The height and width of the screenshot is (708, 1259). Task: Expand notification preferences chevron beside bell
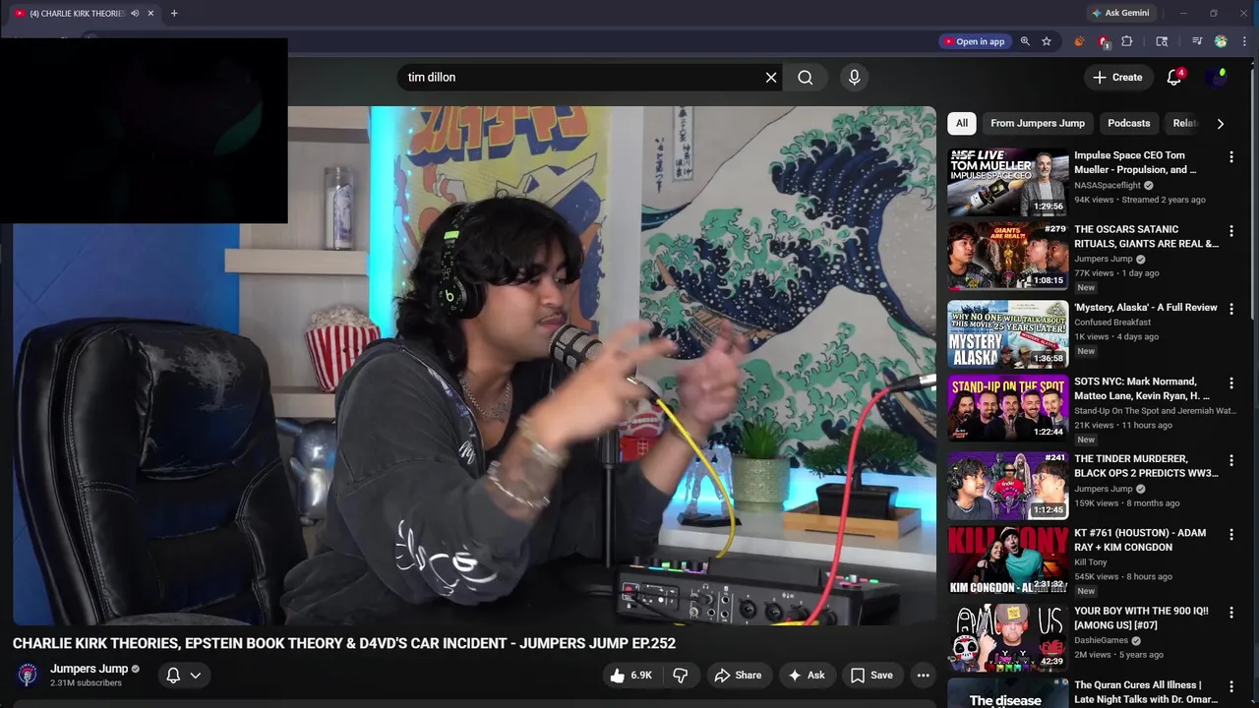[195, 676]
